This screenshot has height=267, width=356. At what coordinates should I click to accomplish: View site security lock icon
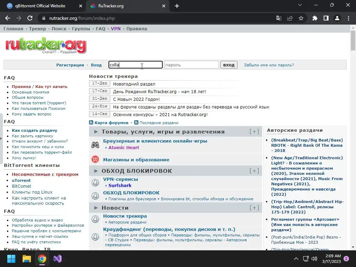pyautogui.click(x=44, y=18)
